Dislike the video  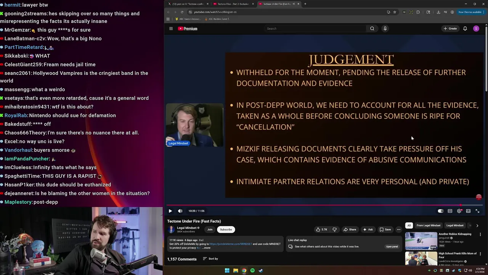(334, 230)
